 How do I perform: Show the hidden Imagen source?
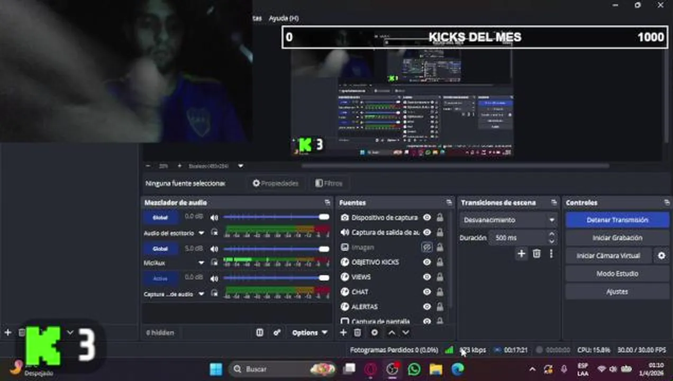pos(427,247)
